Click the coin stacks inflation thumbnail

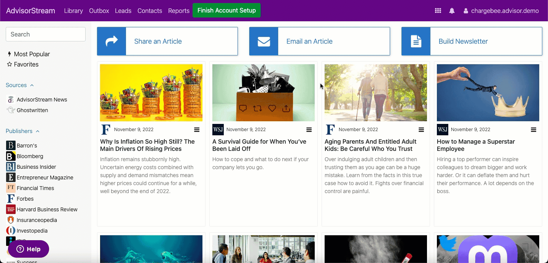(151, 93)
